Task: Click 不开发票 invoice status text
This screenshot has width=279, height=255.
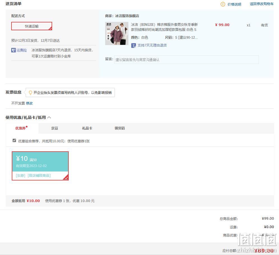Action: pyautogui.click(x=18, y=103)
